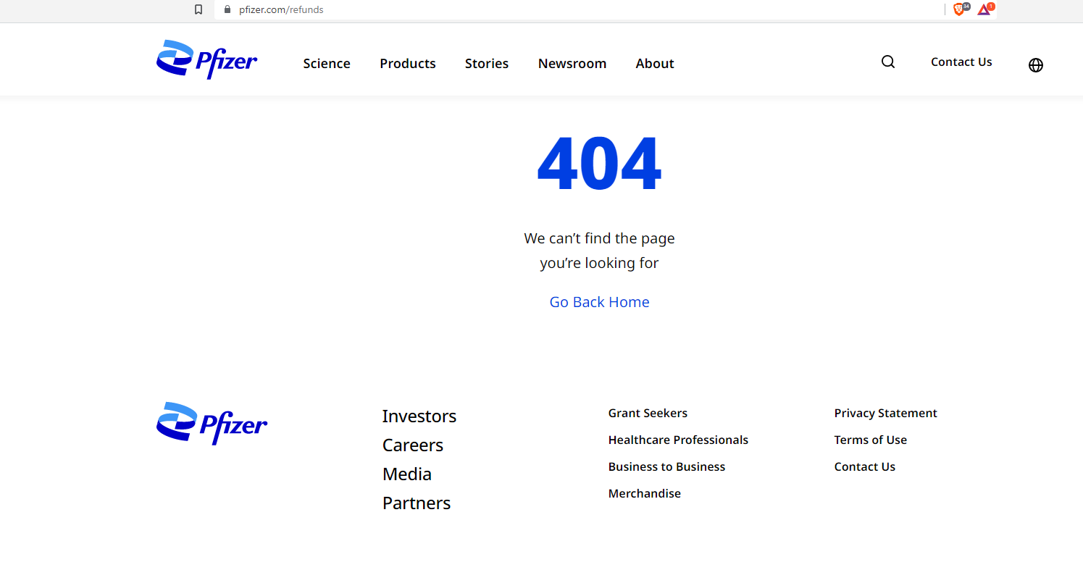Screen dimensions: 1083x570
Task: Open the Brave Rewards triangle icon
Action: pos(984,9)
